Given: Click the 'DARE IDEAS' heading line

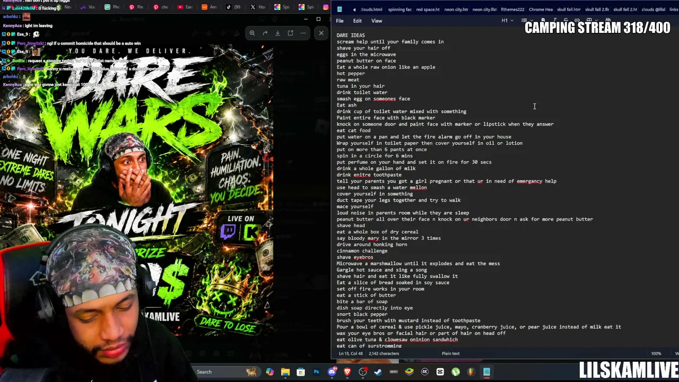Looking at the screenshot, I should point(351,36).
